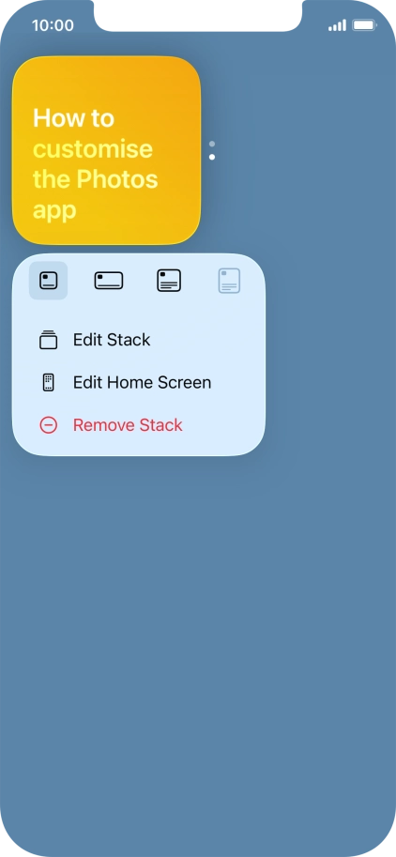Tap empty blue area to dismiss menu

[x=198, y=629]
